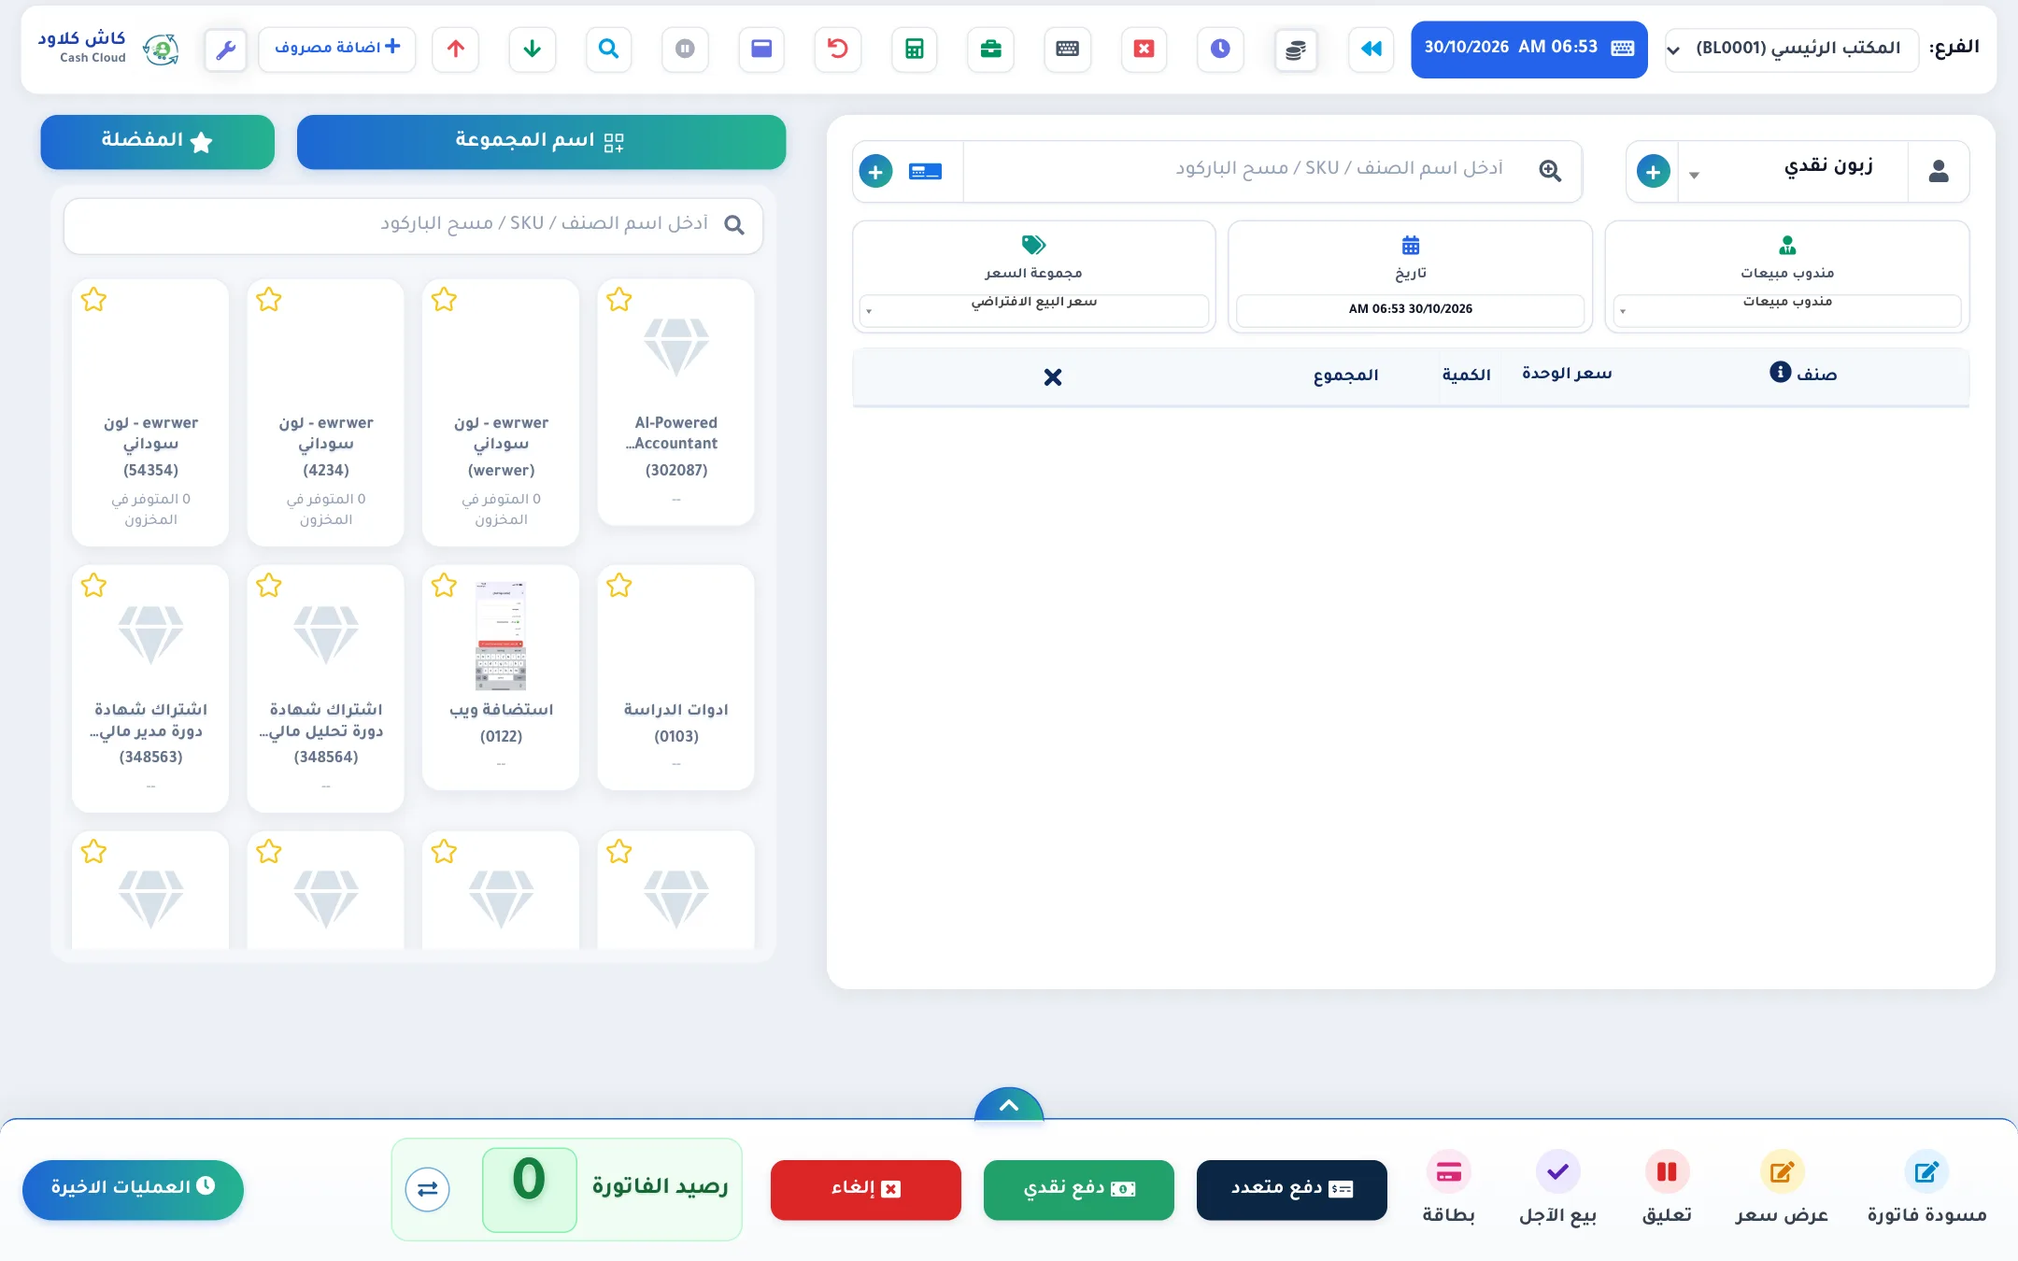Click the coins stack icon
The image size is (2018, 1261).
(1296, 50)
